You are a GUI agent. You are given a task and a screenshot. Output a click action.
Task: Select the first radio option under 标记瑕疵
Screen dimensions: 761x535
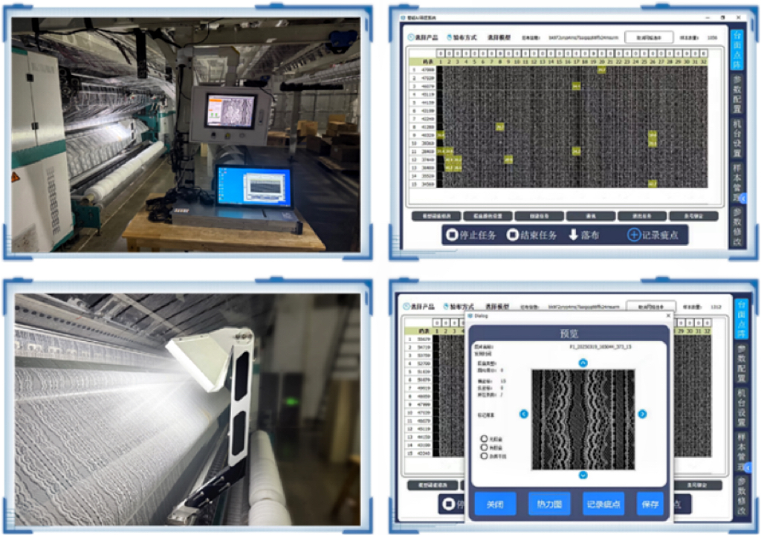click(x=484, y=439)
